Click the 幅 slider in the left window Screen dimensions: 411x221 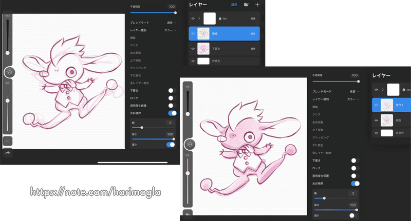tap(153, 128)
